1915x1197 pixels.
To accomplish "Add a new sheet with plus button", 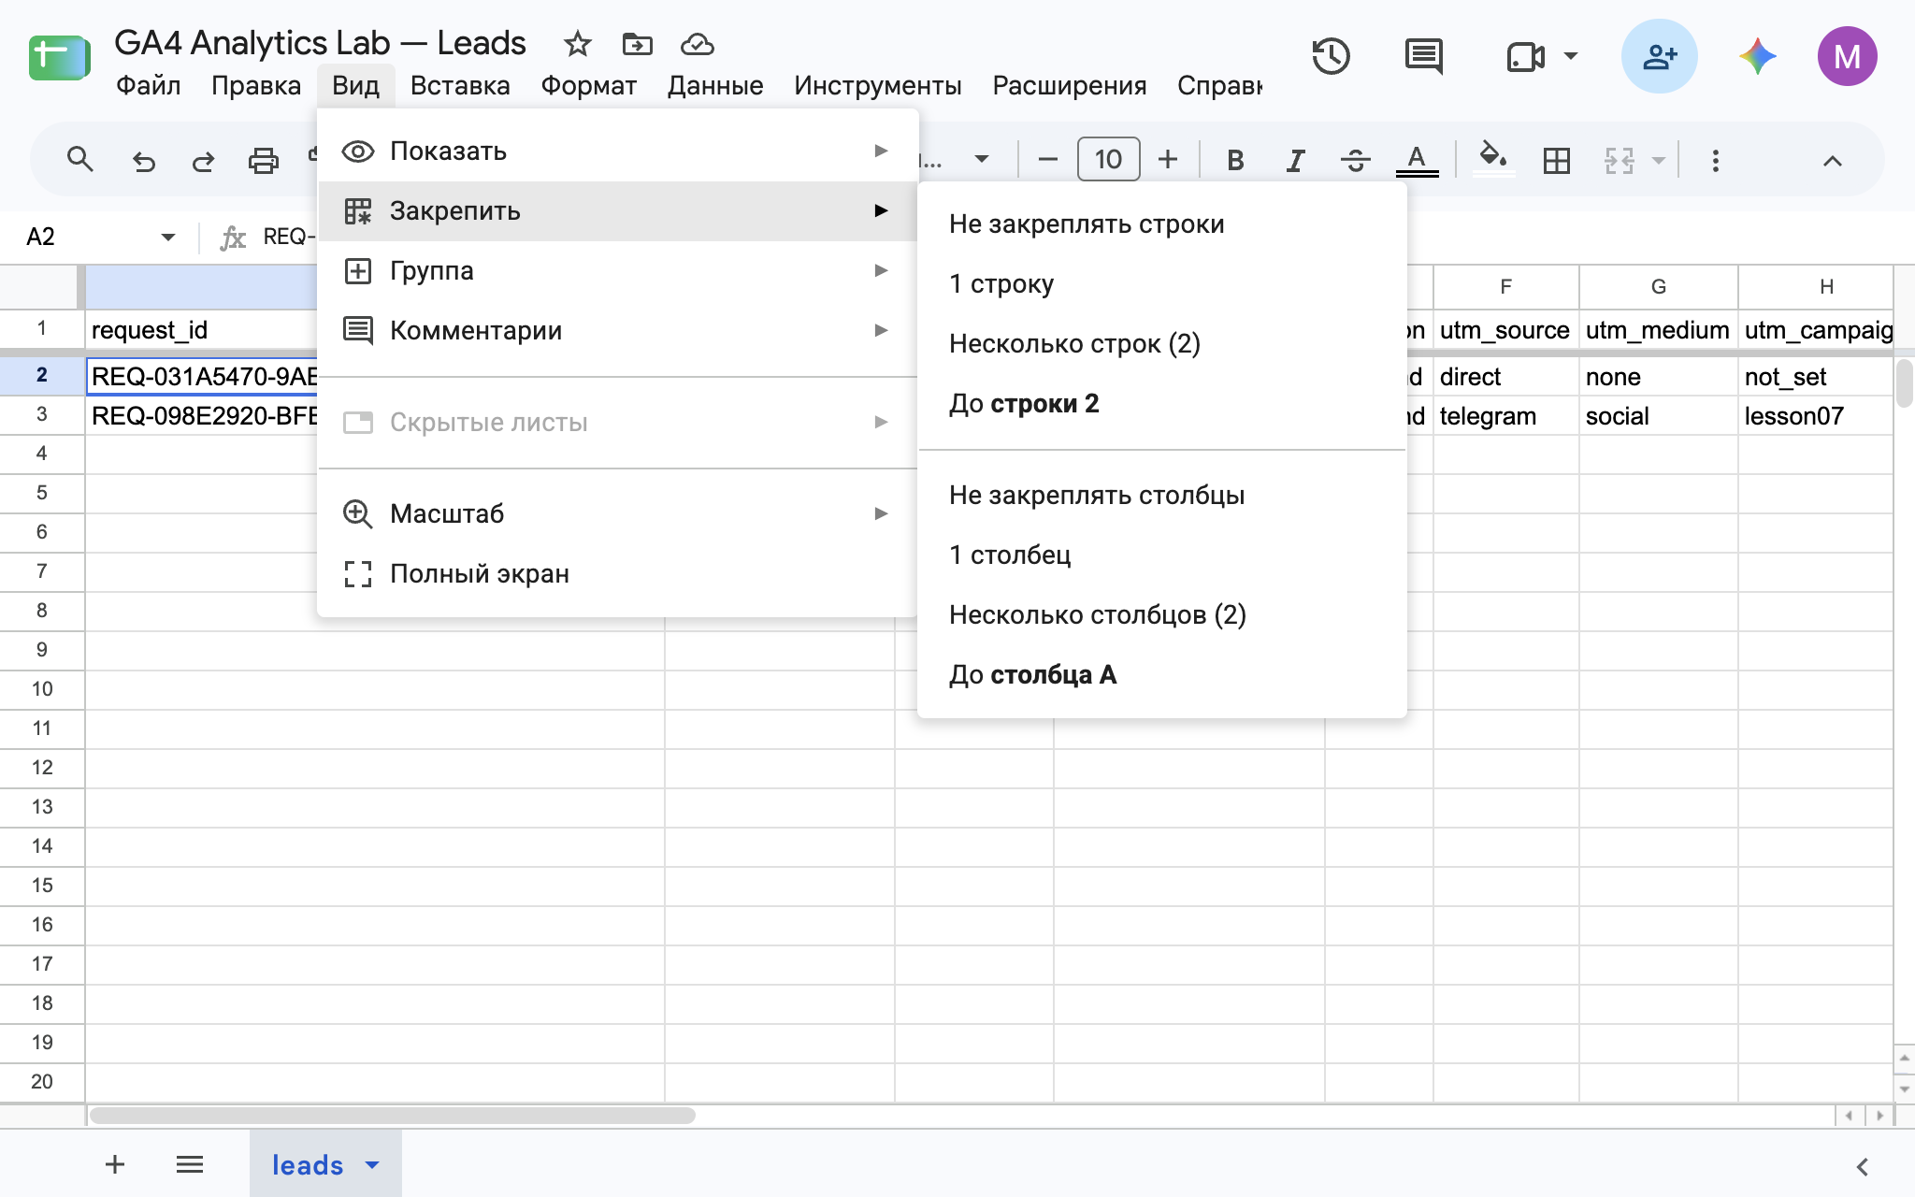I will coord(115,1164).
